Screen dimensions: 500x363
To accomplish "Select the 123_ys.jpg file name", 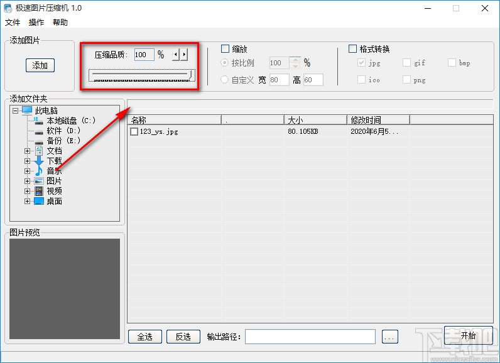I will [159, 131].
